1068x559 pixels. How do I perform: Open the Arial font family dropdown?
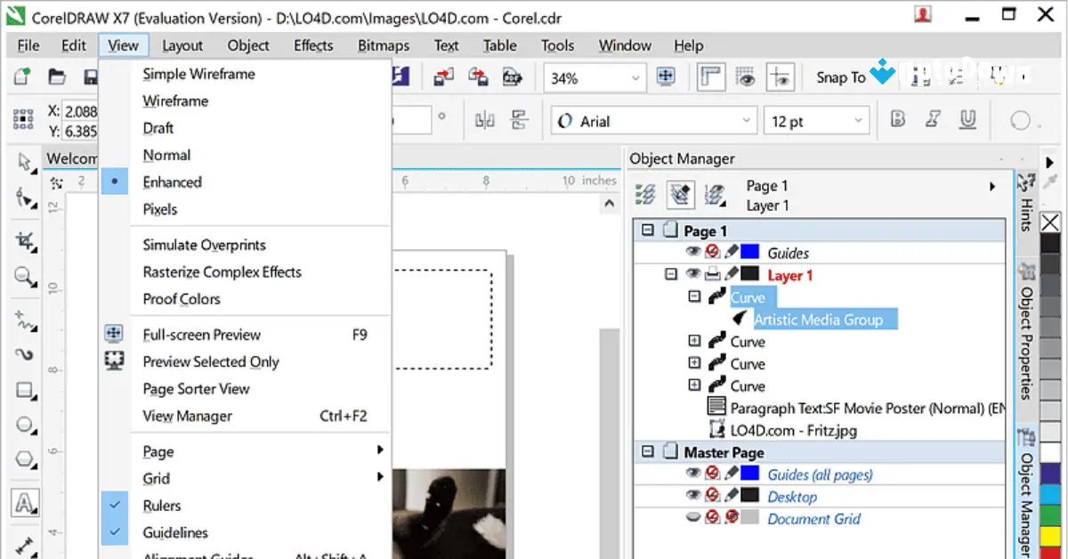click(x=746, y=120)
